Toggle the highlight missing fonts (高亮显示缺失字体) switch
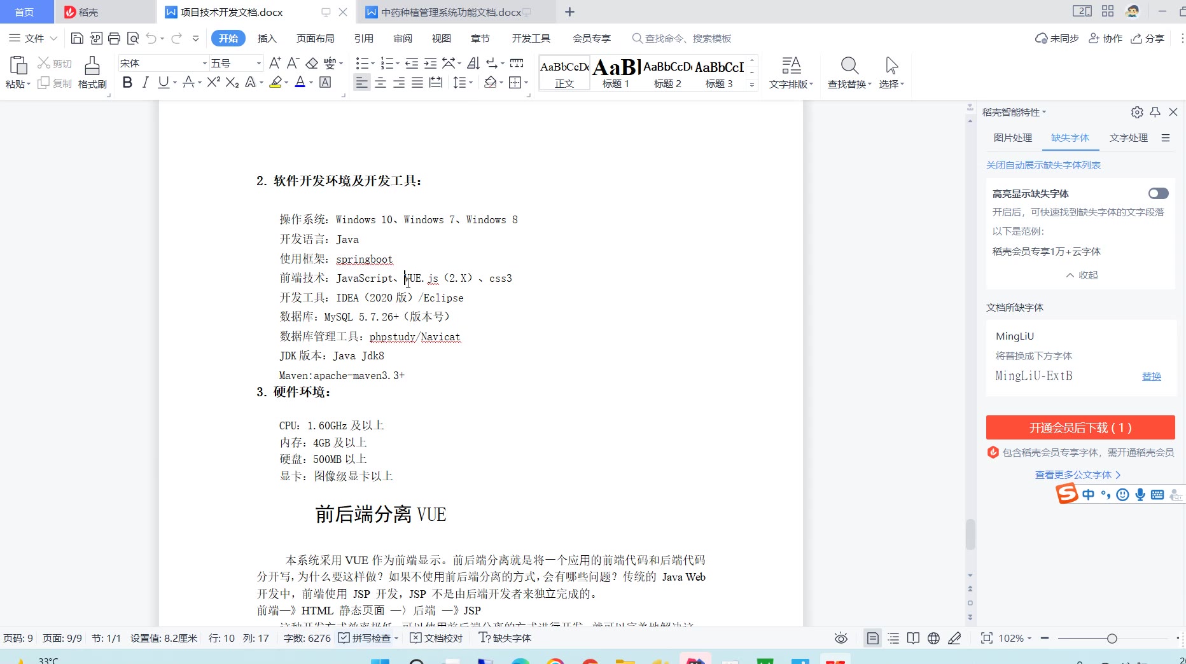 1158,193
